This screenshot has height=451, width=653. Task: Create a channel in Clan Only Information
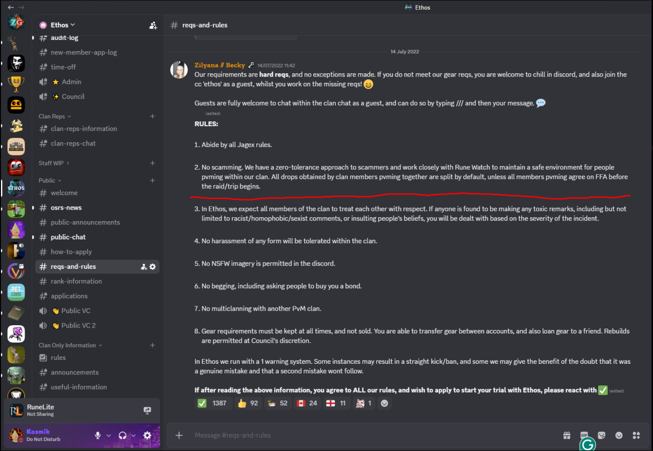tap(153, 345)
